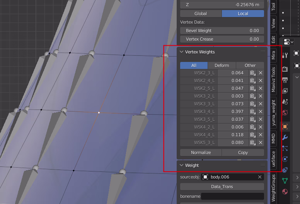Open the ue5face sidebar tab
Viewport: 300px width, 204px height.
[x=273, y=159]
